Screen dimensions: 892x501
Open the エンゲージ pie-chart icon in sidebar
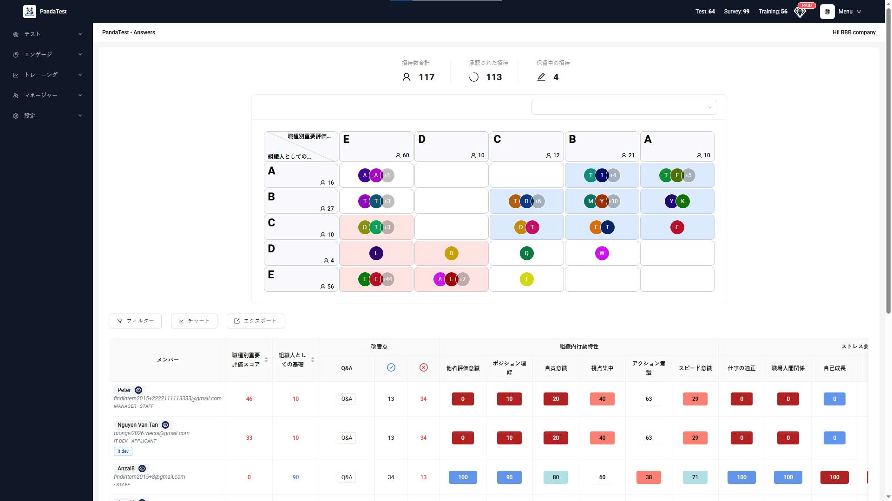coord(16,54)
